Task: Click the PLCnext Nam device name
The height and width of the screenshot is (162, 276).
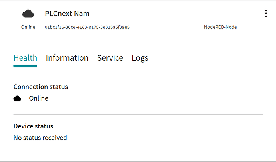Action: tap(67, 14)
